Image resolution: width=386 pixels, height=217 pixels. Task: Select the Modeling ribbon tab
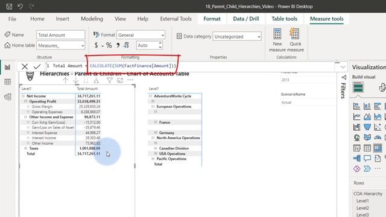(92, 19)
